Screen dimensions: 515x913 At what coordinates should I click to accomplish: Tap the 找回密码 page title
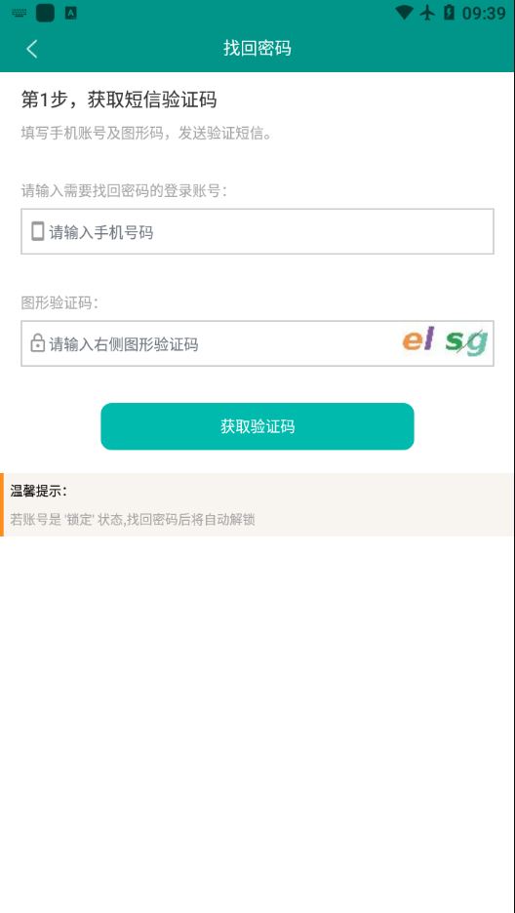coord(257,49)
